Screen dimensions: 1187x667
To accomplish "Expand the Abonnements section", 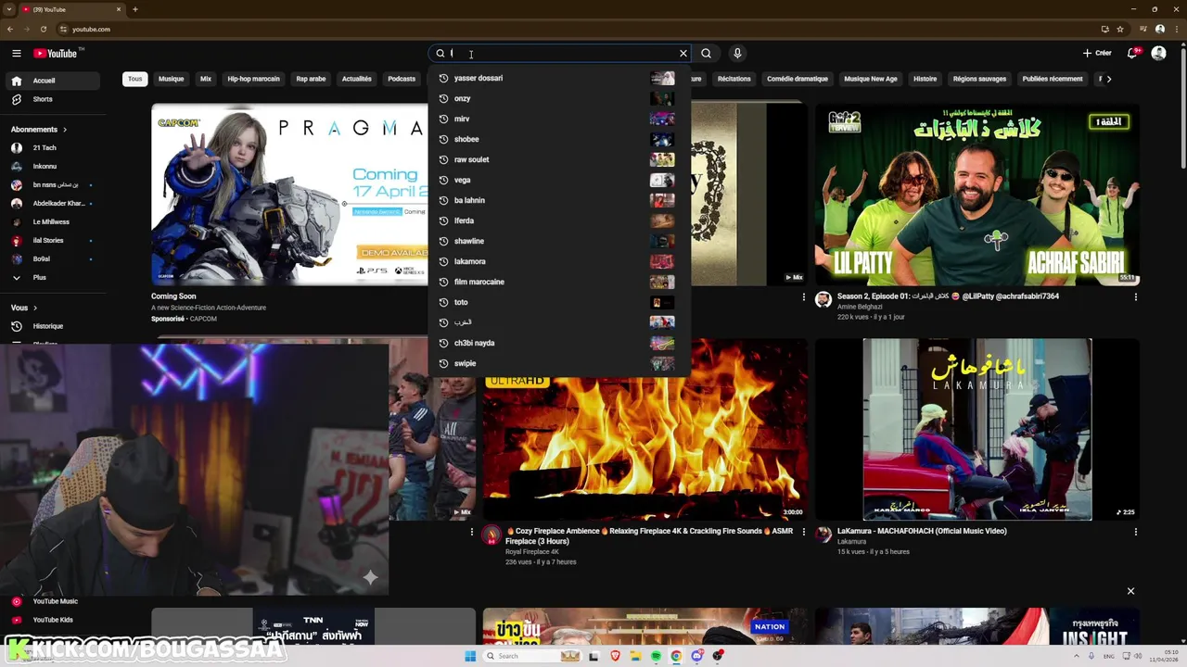I will [39, 130].
